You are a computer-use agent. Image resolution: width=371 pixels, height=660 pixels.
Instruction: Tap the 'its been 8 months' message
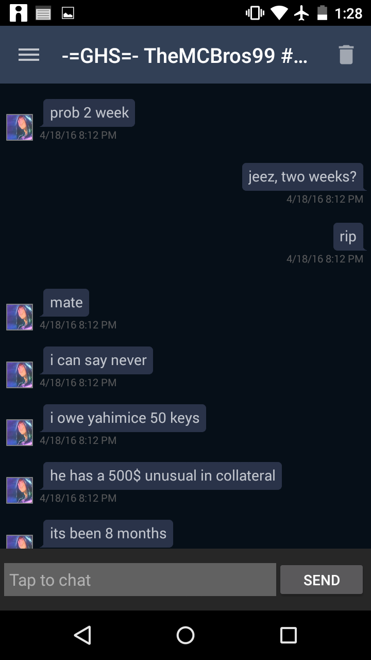[x=108, y=533]
